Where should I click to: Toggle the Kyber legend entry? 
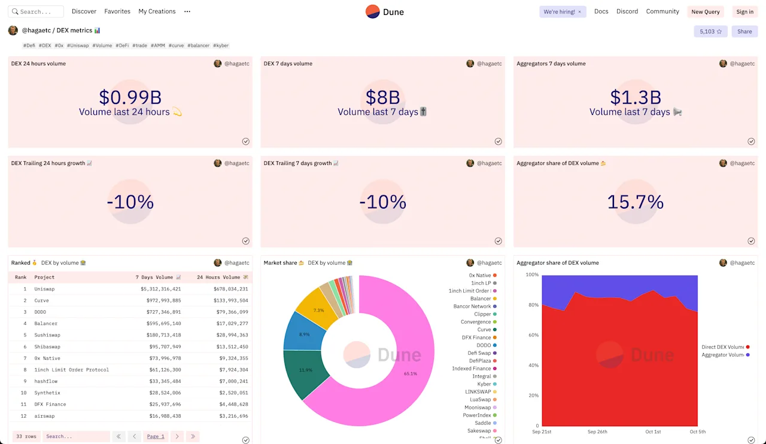point(487,384)
